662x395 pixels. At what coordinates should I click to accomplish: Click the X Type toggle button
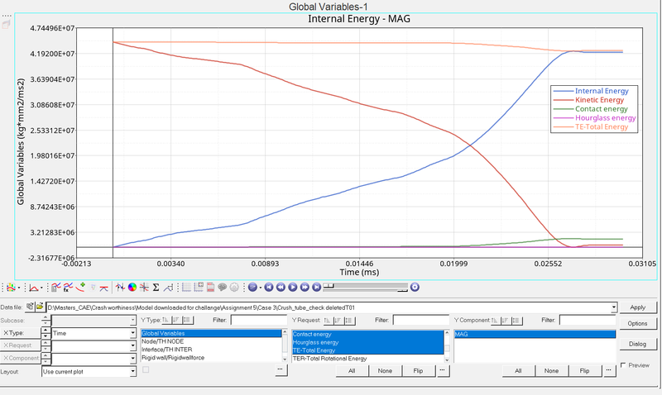pos(22,332)
